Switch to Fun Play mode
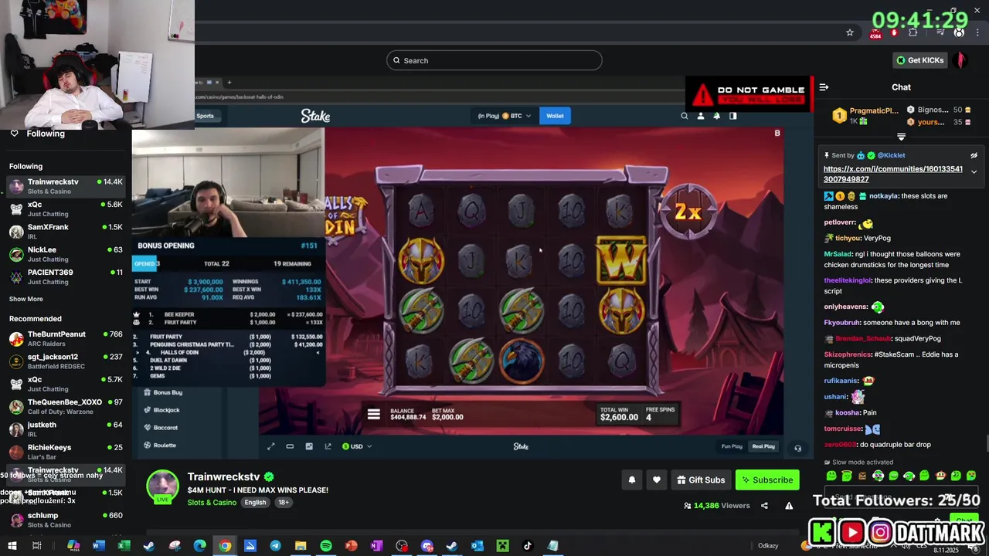 [x=732, y=446]
